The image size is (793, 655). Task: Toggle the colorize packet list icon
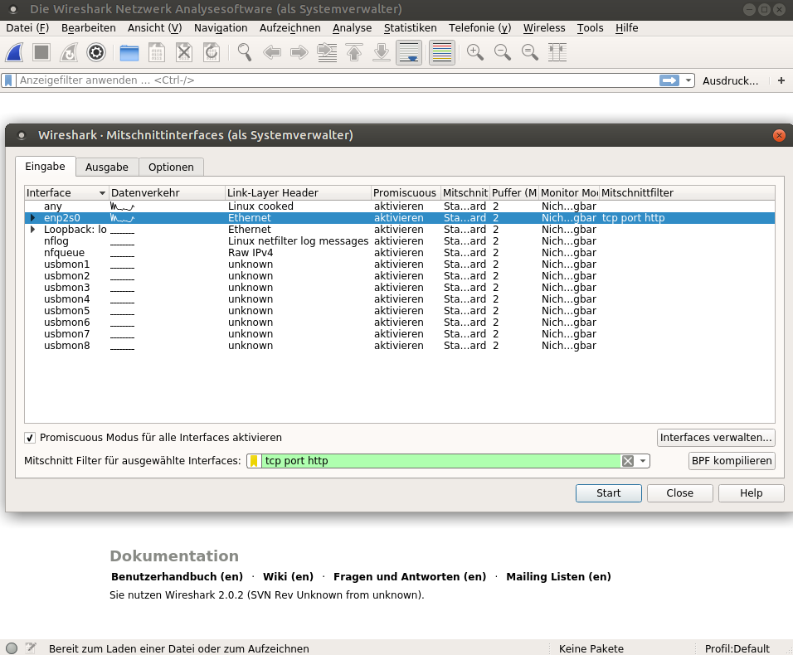click(x=441, y=53)
